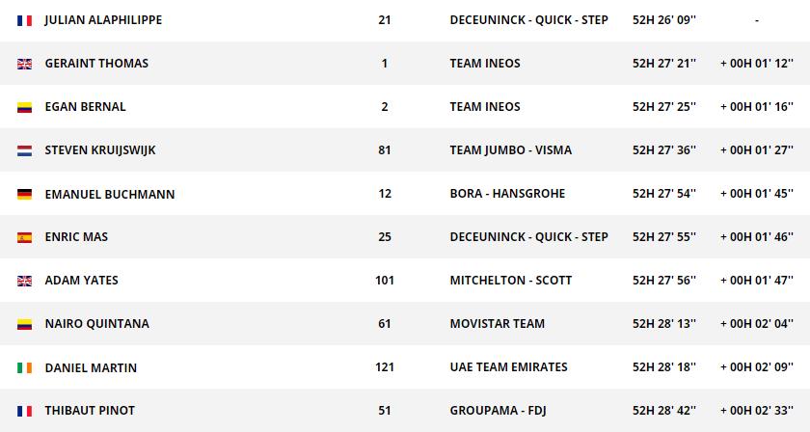Click the Groupama - FDJ team link

click(498, 411)
